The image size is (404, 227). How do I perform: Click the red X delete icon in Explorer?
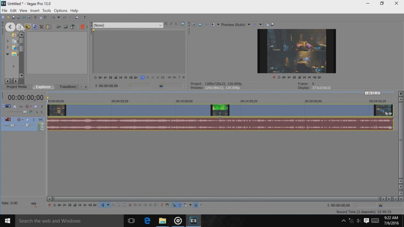click(41, 27)
